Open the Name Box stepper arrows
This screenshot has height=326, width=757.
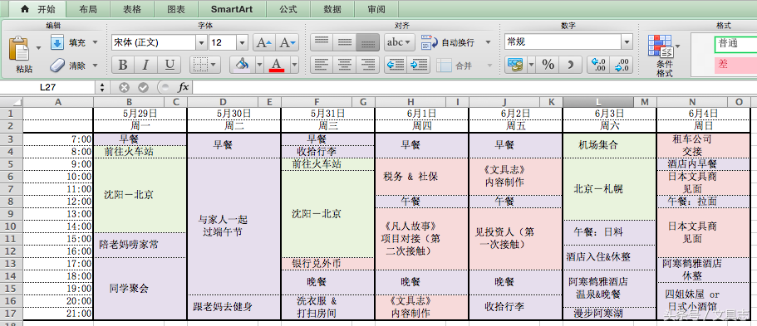(102, 87)
